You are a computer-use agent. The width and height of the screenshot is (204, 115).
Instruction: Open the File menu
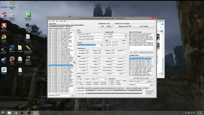coord(50,21)
